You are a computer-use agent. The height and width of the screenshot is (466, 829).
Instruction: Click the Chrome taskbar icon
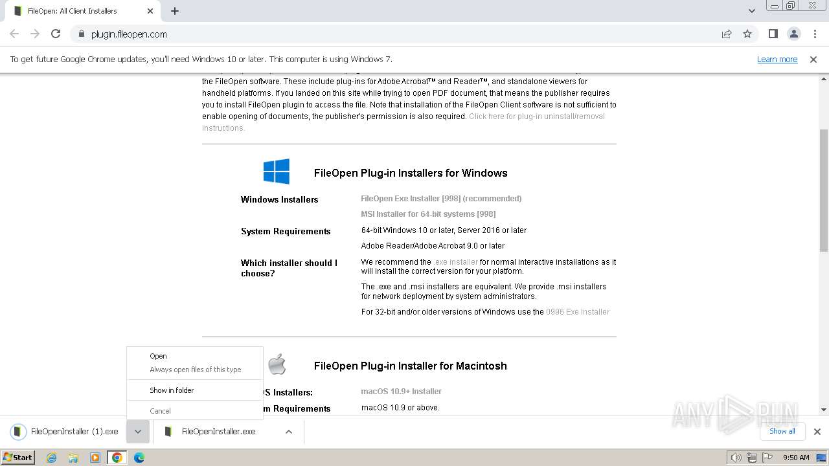[x=117, y=458]
